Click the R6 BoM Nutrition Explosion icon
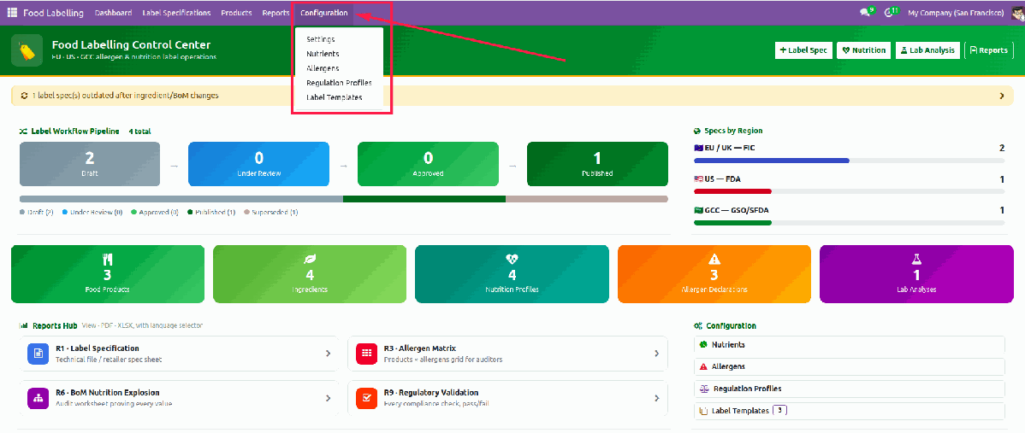This screenshot has height=433, width=1025. 39,398
